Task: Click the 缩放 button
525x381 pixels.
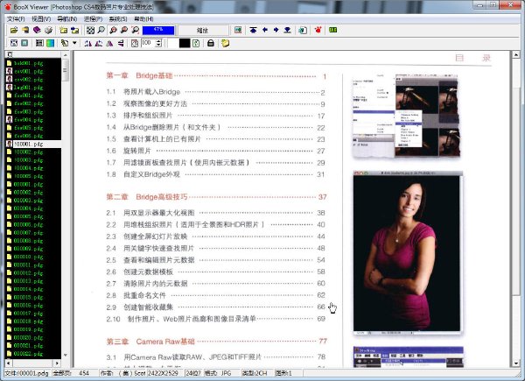Action: point(202,30)
